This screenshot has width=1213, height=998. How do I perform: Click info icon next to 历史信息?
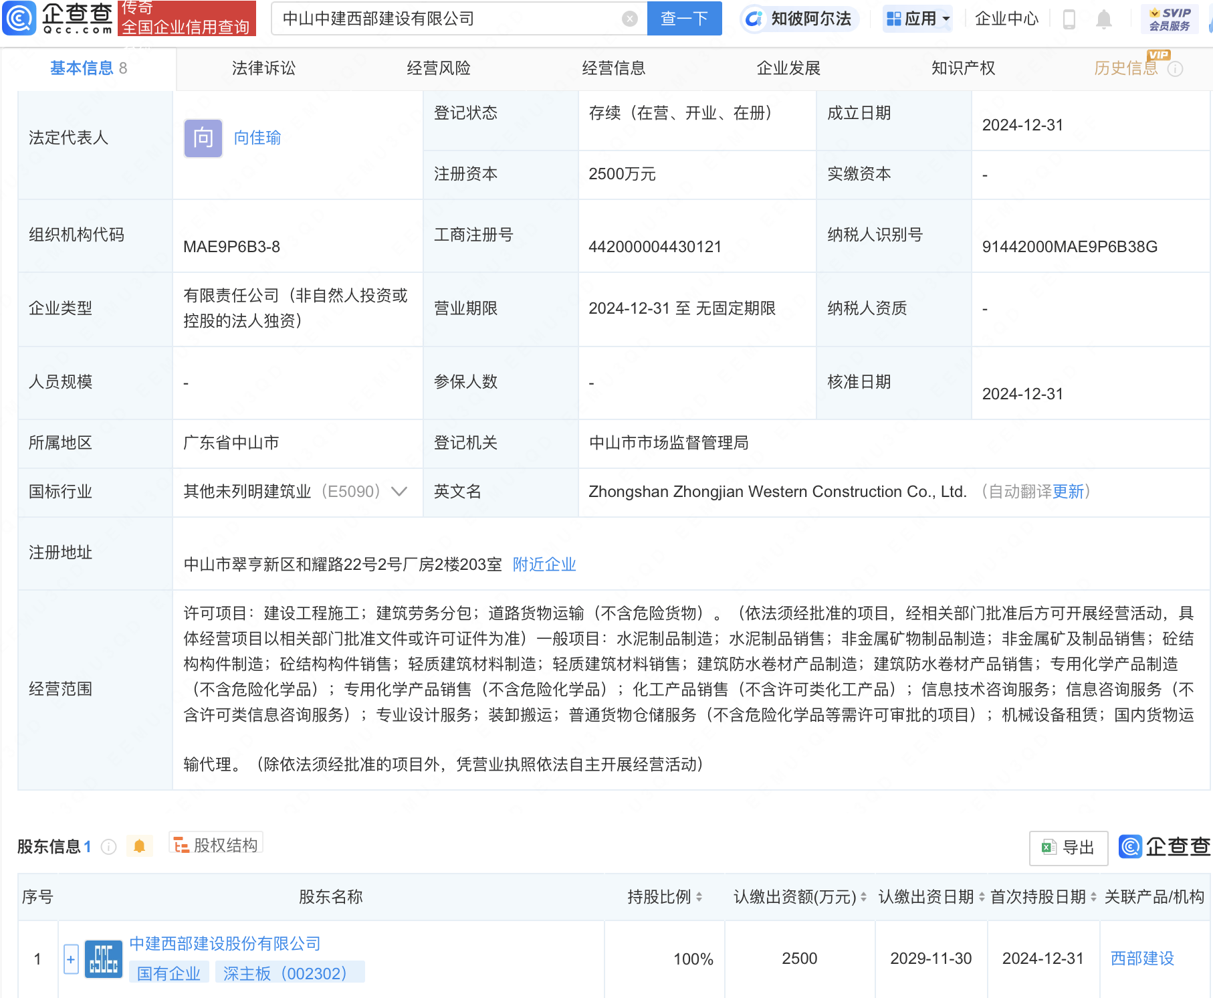tap(1176, 69)
